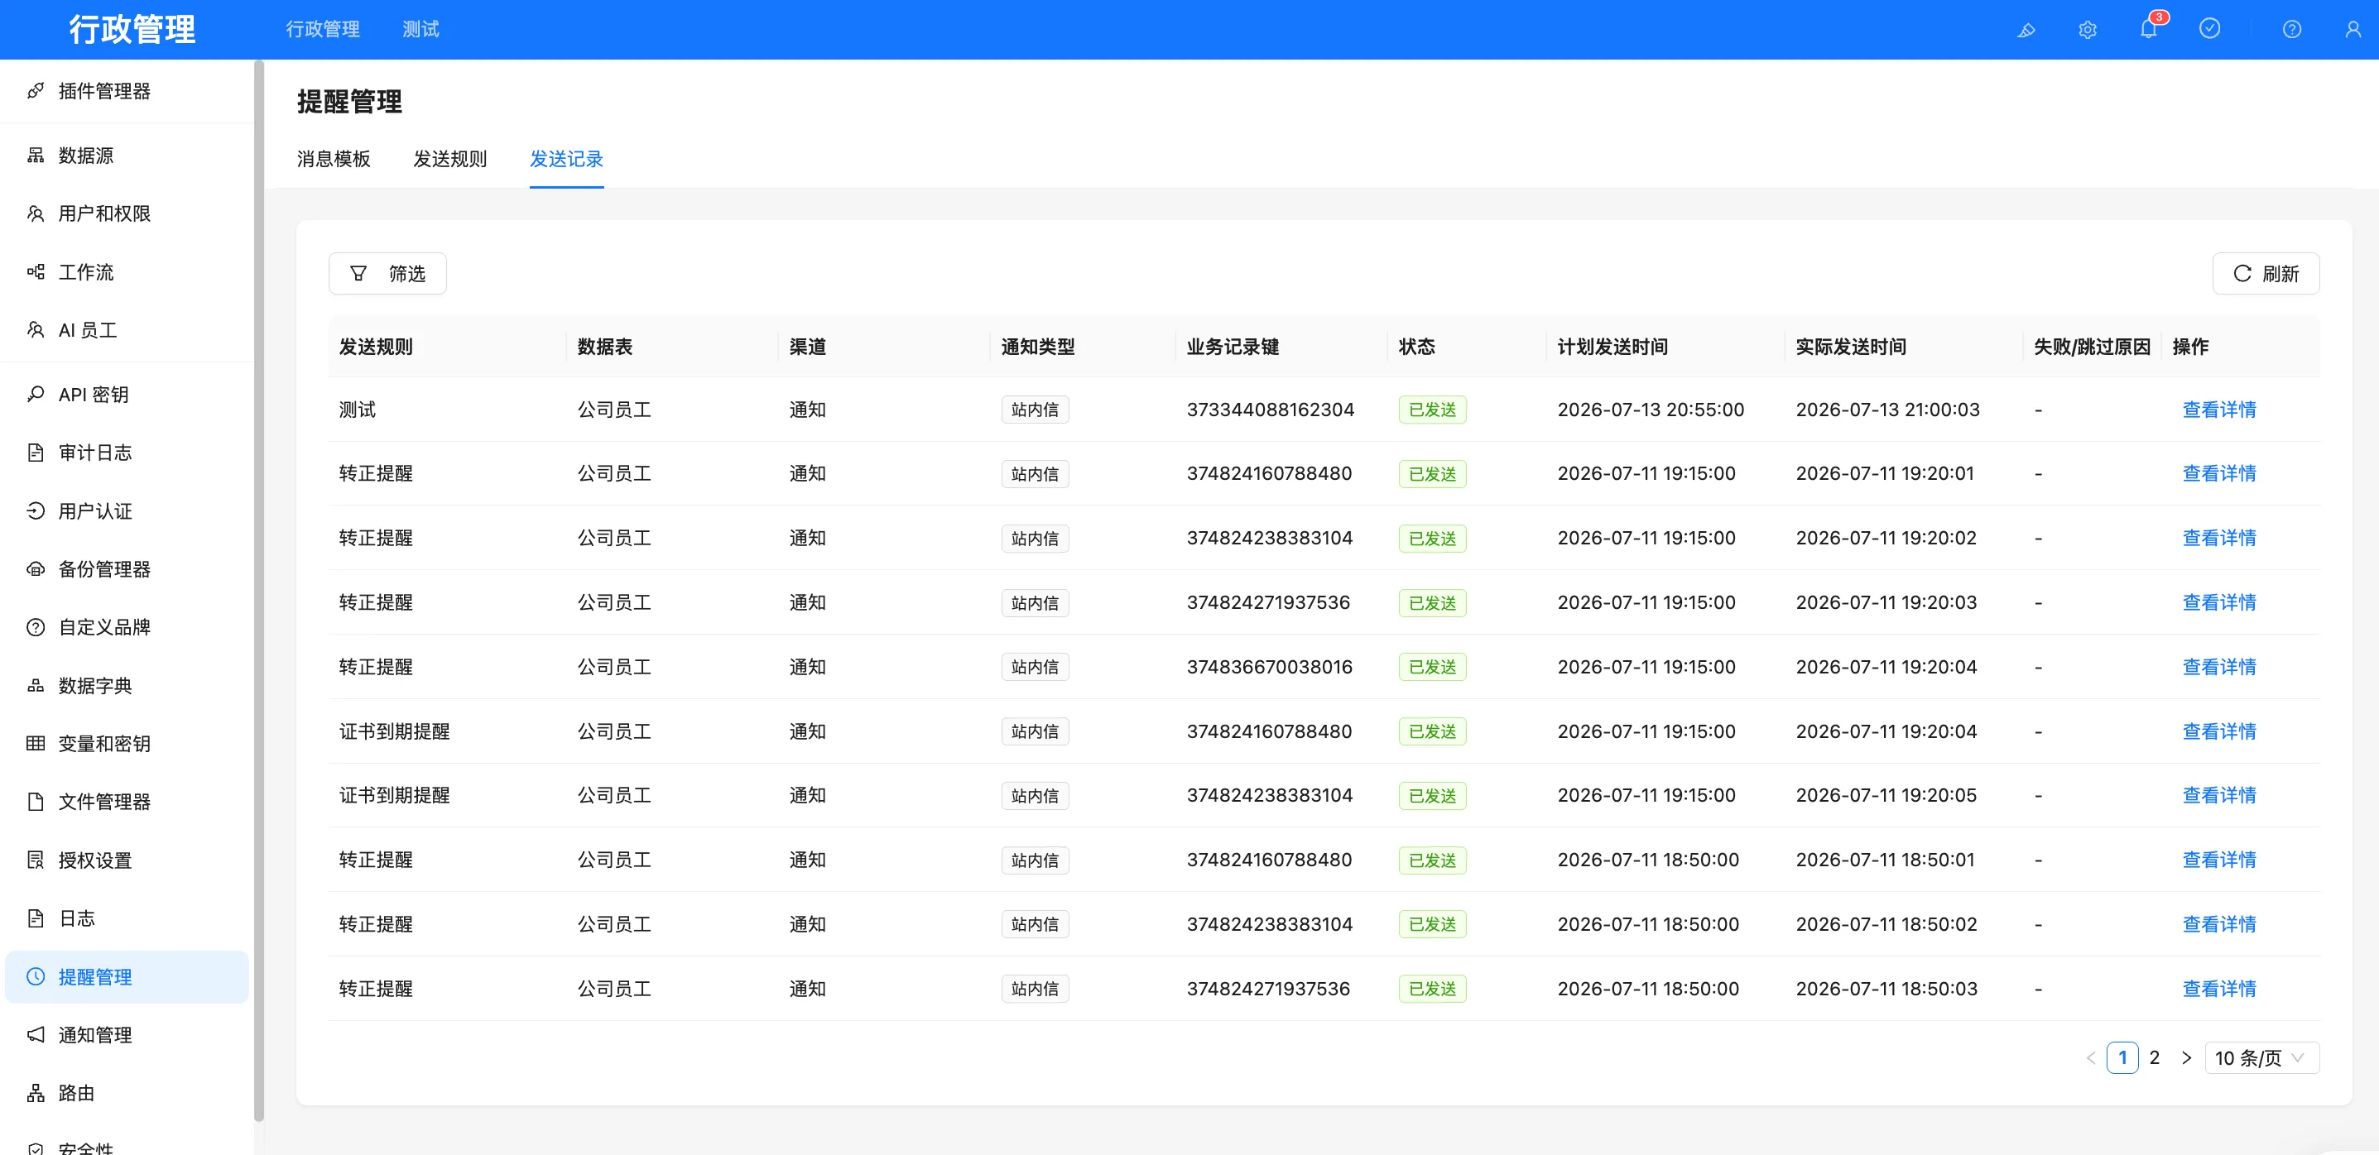View details for record sent 19:20:01
The height and width of the screenshot is (1155, 2379).
2218,472
